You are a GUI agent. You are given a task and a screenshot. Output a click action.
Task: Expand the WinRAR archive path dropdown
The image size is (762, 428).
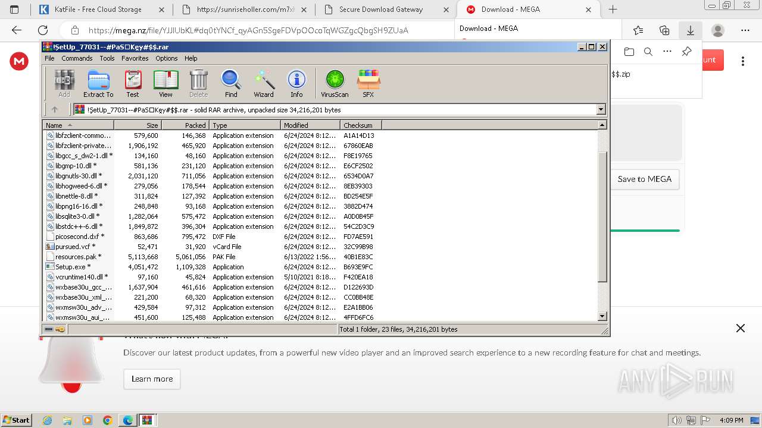click(x=601, y=109)
